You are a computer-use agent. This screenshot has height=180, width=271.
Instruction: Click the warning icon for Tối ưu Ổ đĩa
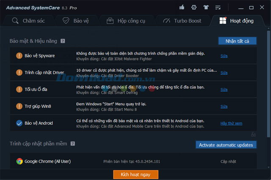pos(19,89)
